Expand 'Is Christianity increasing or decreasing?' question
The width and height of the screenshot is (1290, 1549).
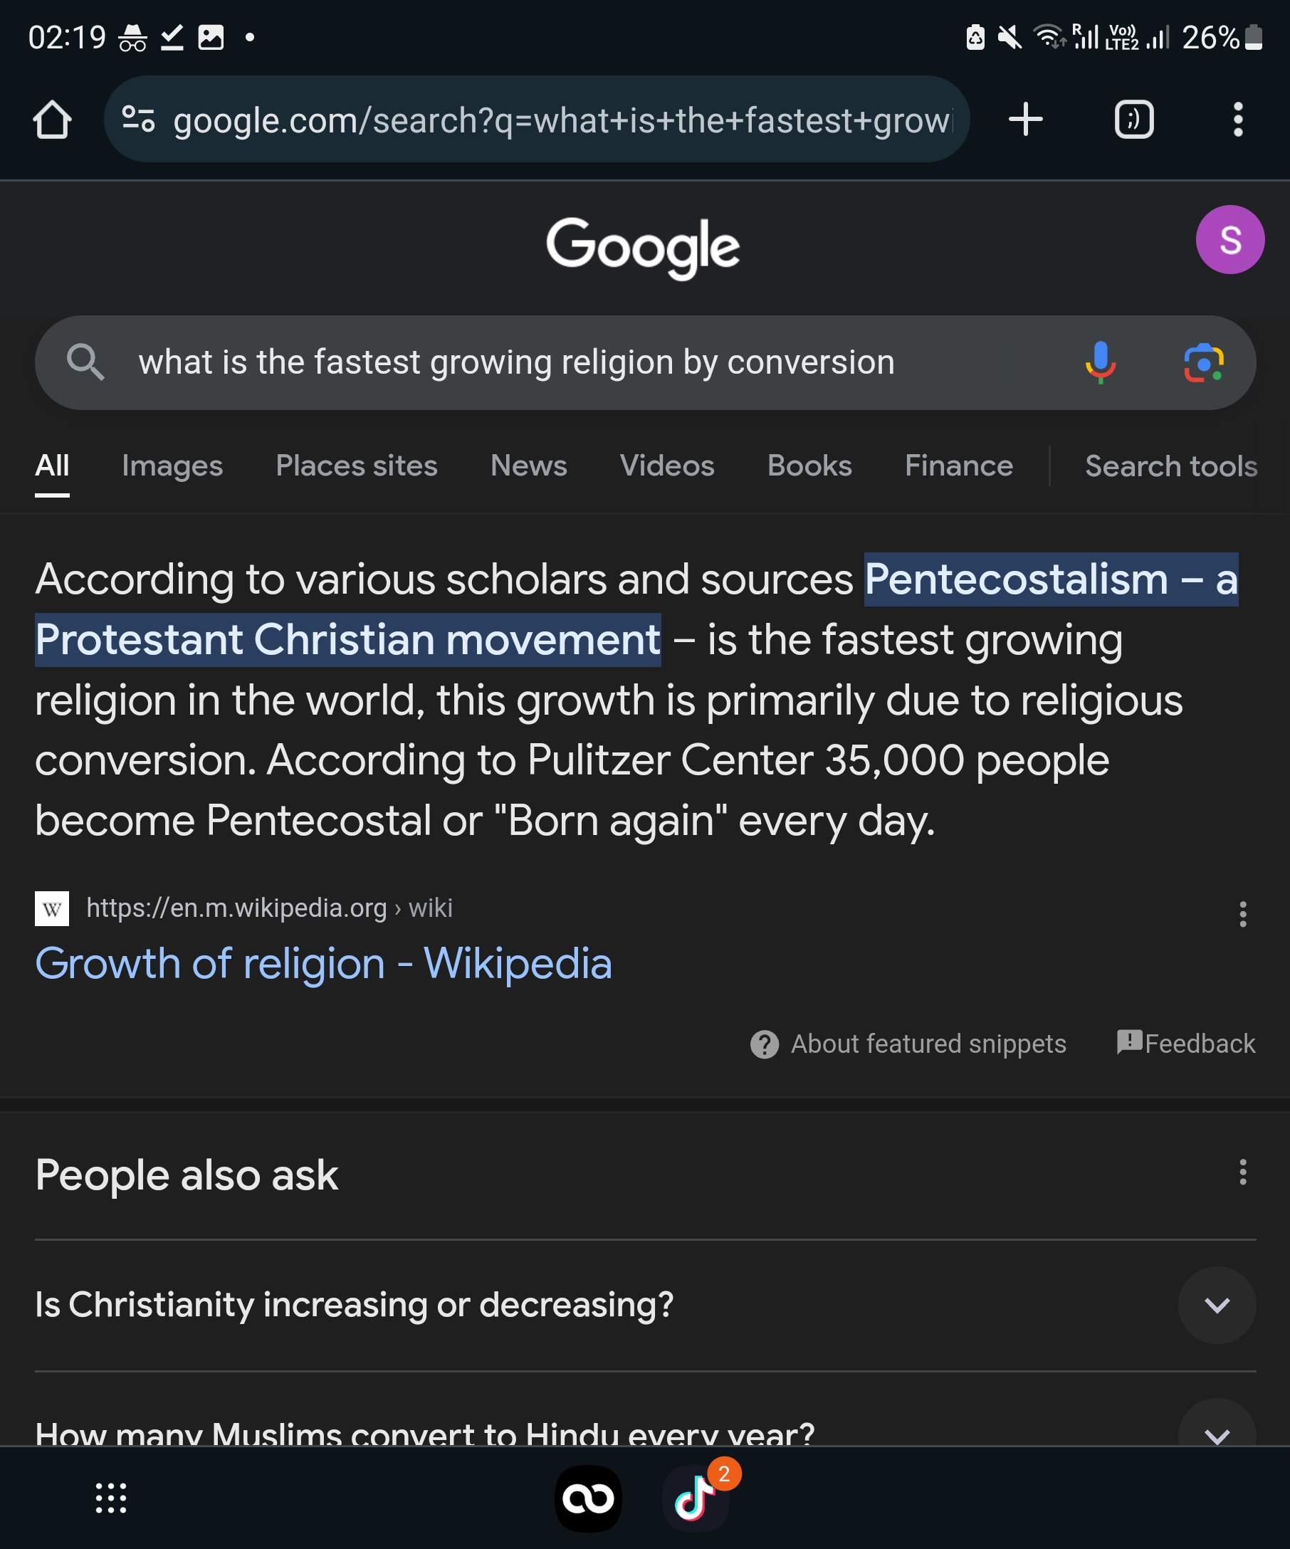pyautogui.click(x=1216, y=1306)
